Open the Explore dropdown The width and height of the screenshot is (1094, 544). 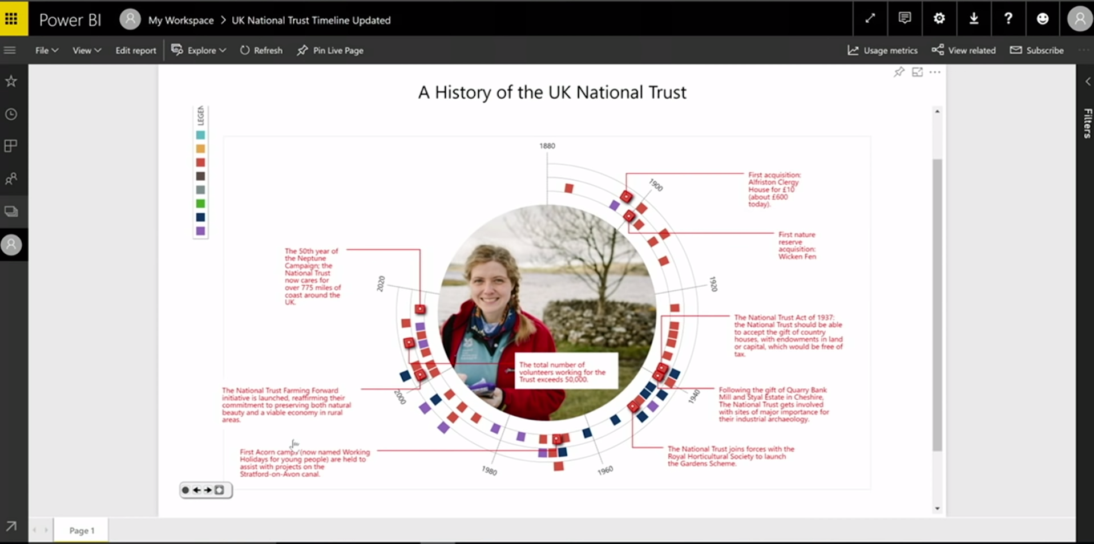tap(199, 50)
